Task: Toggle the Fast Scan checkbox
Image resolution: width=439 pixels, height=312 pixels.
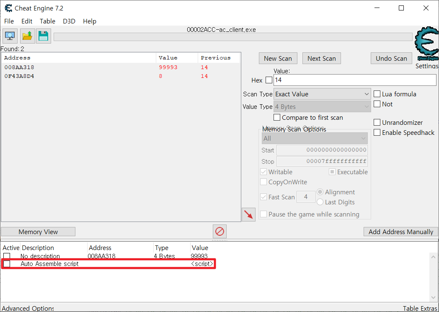Action: 263,197
